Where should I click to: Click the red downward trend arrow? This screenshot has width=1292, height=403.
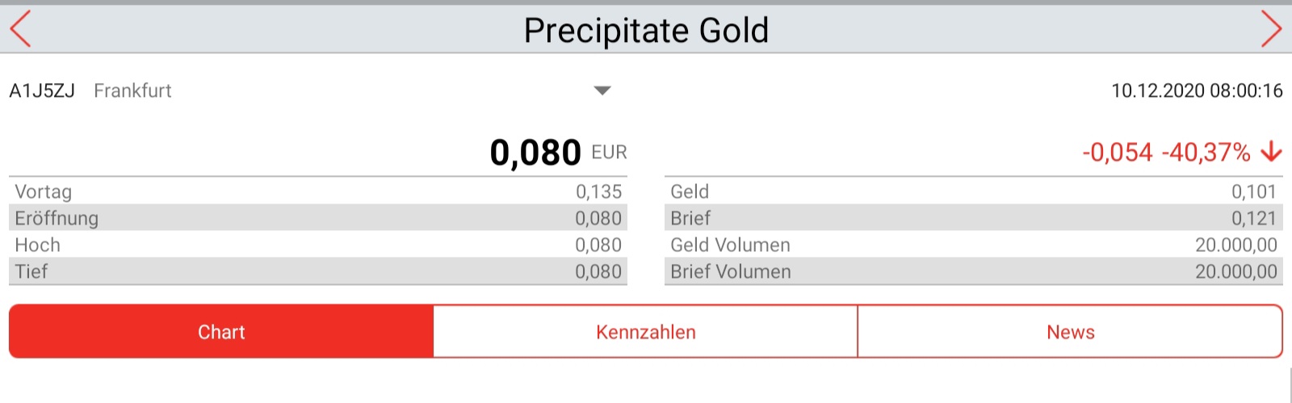click(1271, 151)
